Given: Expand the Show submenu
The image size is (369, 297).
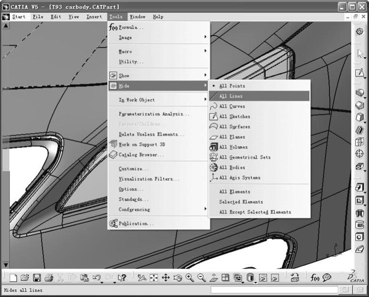Looking at the screenshot, I should (x=159, y=76).
